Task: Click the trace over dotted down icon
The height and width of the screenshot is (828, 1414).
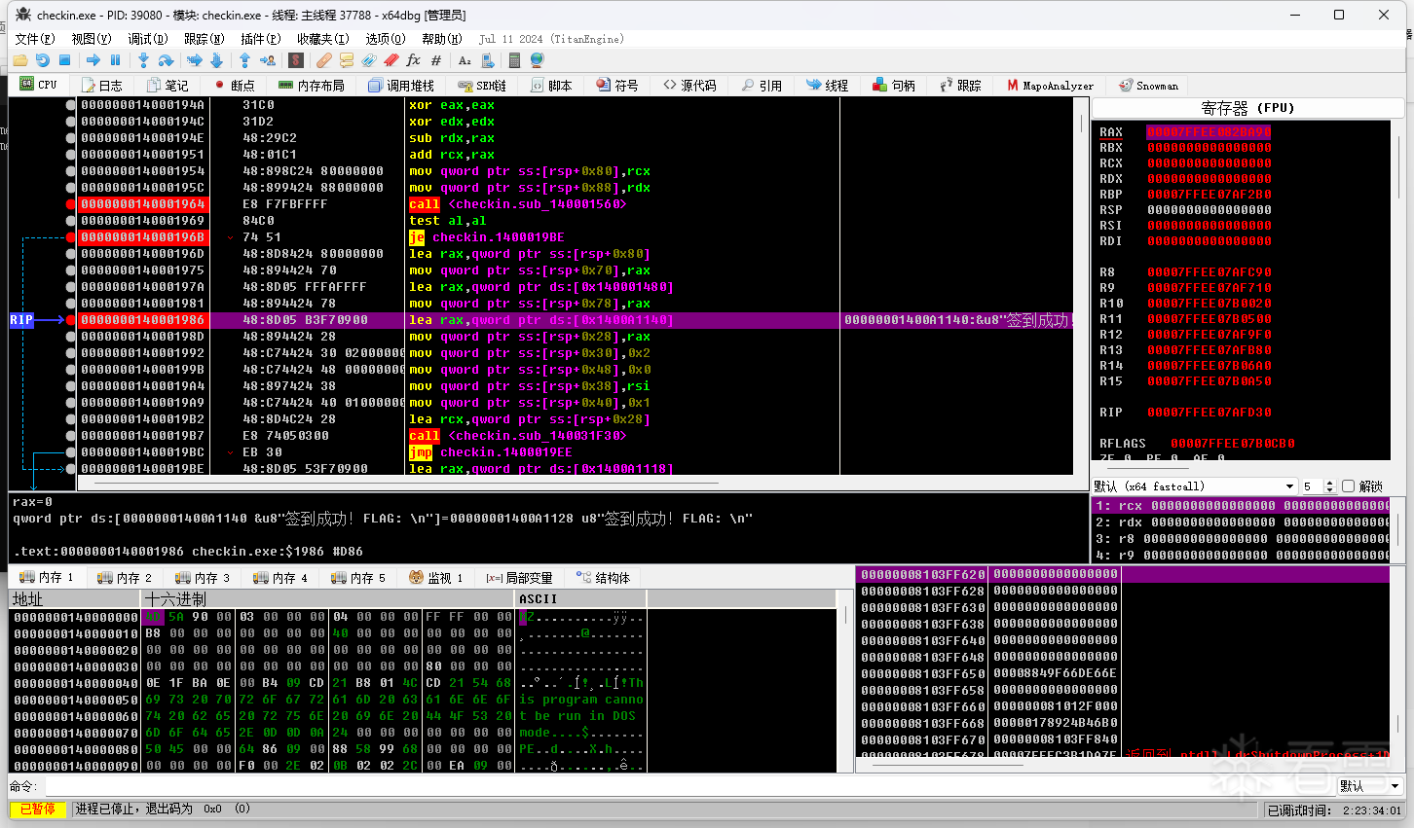Action: tap(216, 60)
